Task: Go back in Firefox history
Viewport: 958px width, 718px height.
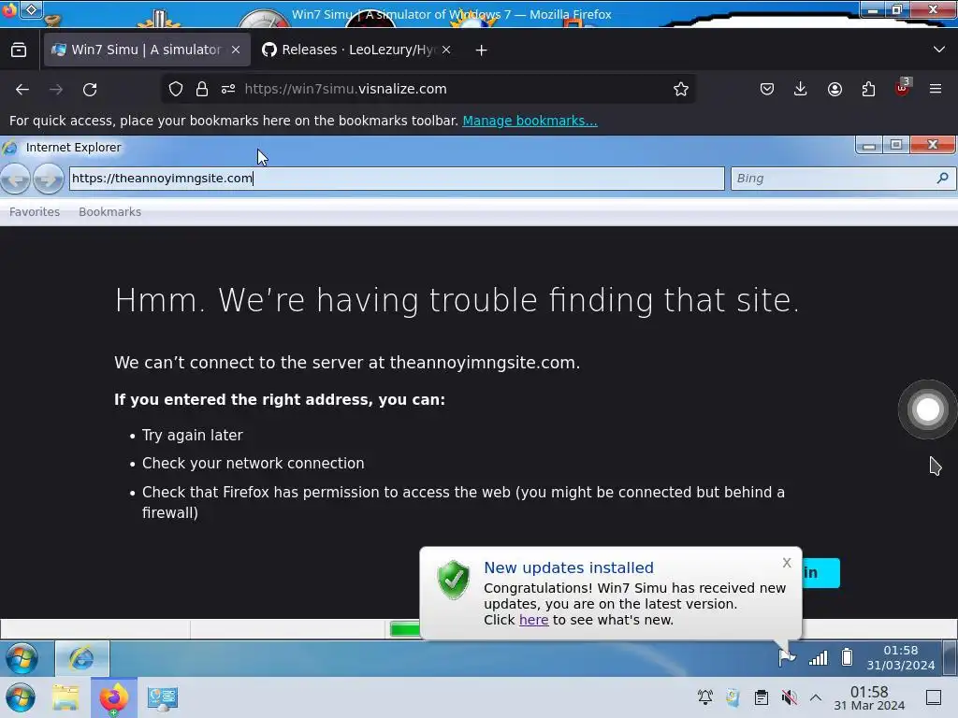Action: (22, 89)
